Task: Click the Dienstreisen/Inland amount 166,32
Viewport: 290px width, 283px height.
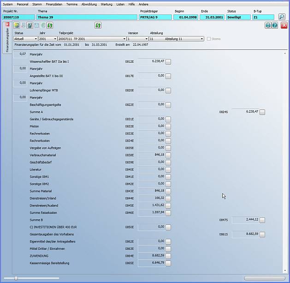Action: (x=152, y=198)
